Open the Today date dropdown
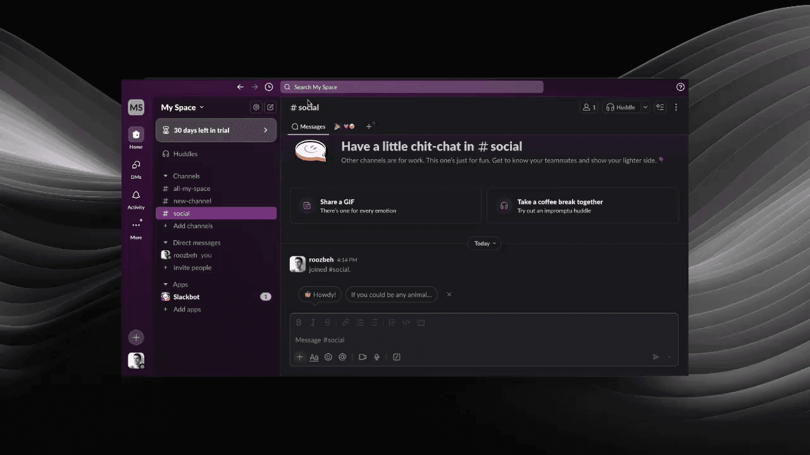 click(x=485, y=243)
